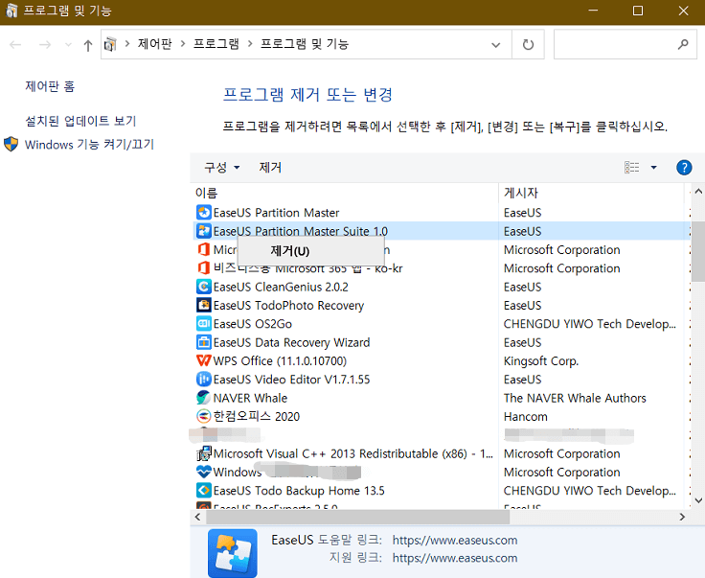Click the view options list icon

[631, 168]
